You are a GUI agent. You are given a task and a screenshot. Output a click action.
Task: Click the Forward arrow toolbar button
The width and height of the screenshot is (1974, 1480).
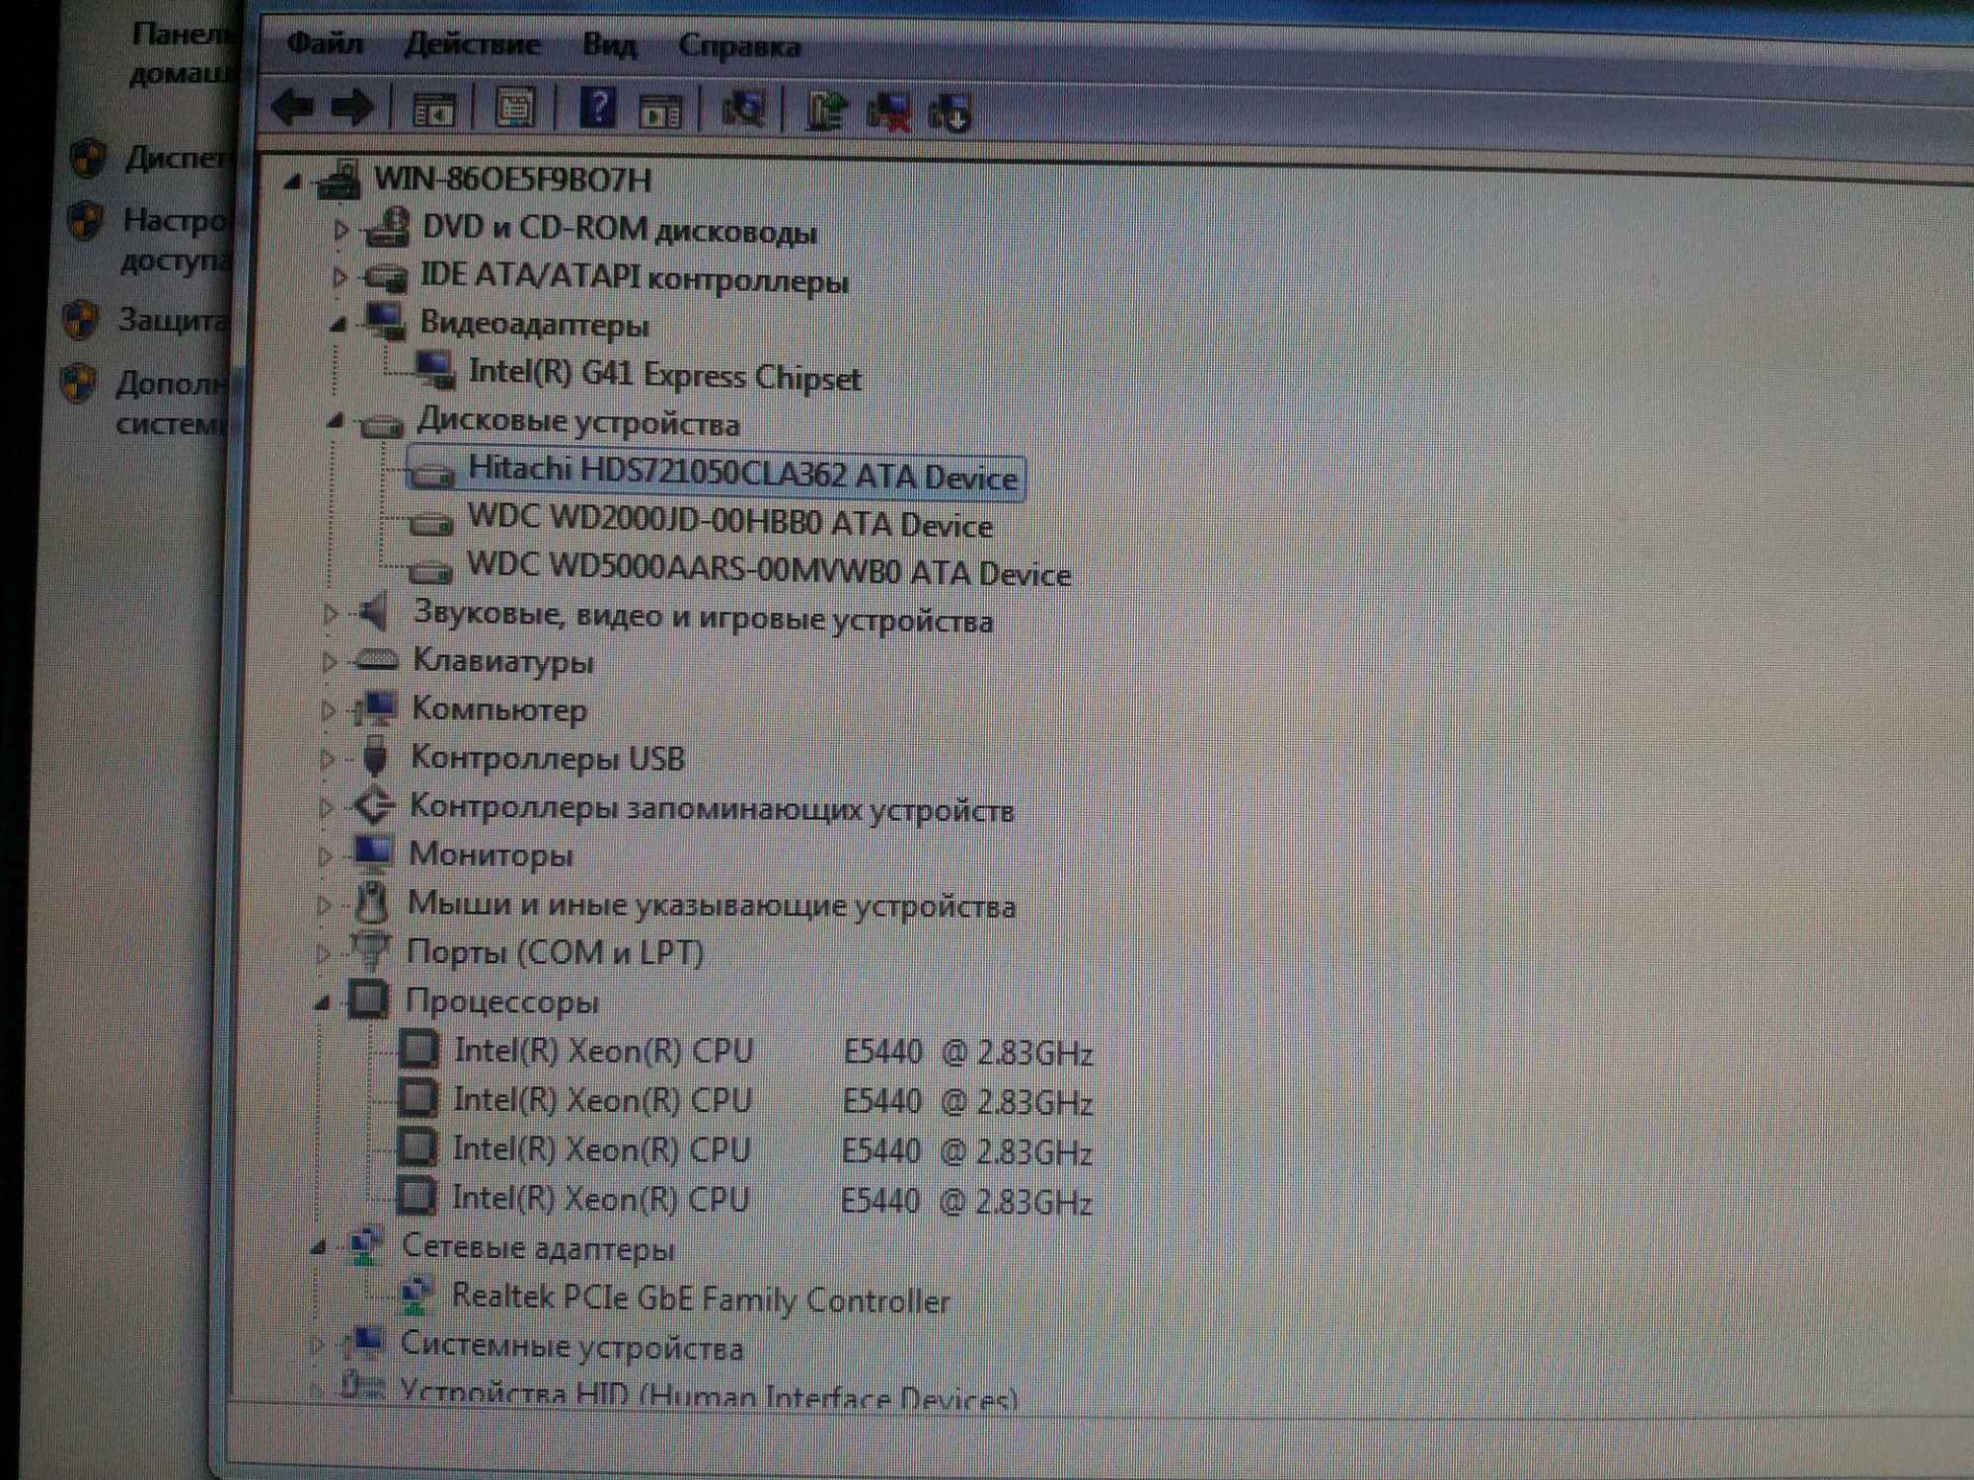[352, 107]
